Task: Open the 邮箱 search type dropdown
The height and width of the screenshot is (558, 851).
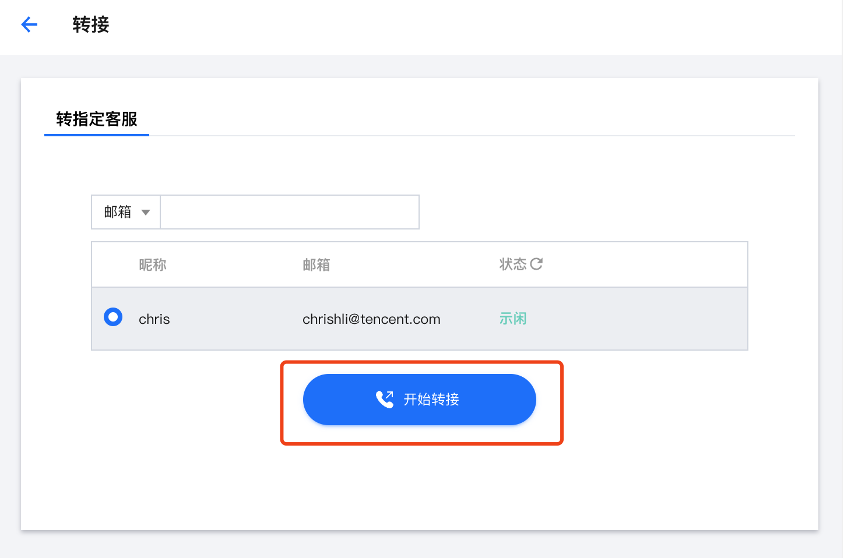Action: coord(126,212)
